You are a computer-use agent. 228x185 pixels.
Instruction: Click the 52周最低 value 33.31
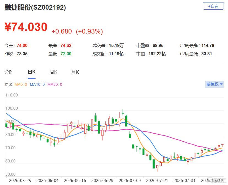pos(207,54)
